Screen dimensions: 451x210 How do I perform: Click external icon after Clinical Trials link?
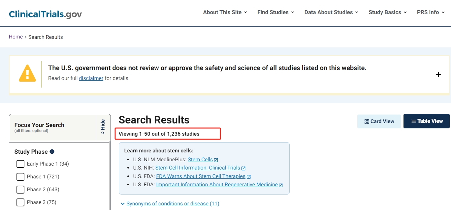coord(243,168)
